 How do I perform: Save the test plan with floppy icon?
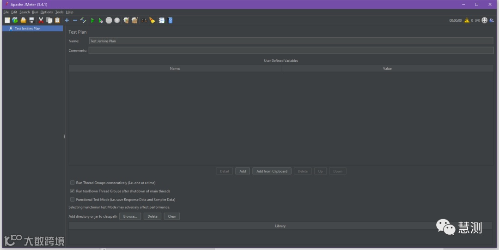pyautogui.click(x=31, y=20)
